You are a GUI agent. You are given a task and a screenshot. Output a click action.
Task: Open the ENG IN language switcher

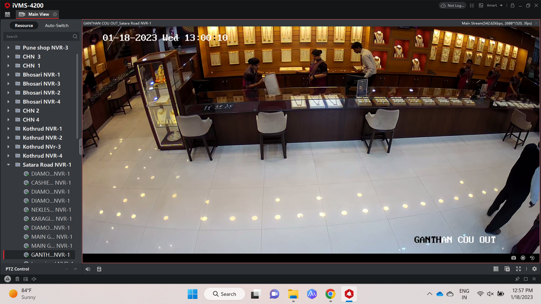[464, 294]
